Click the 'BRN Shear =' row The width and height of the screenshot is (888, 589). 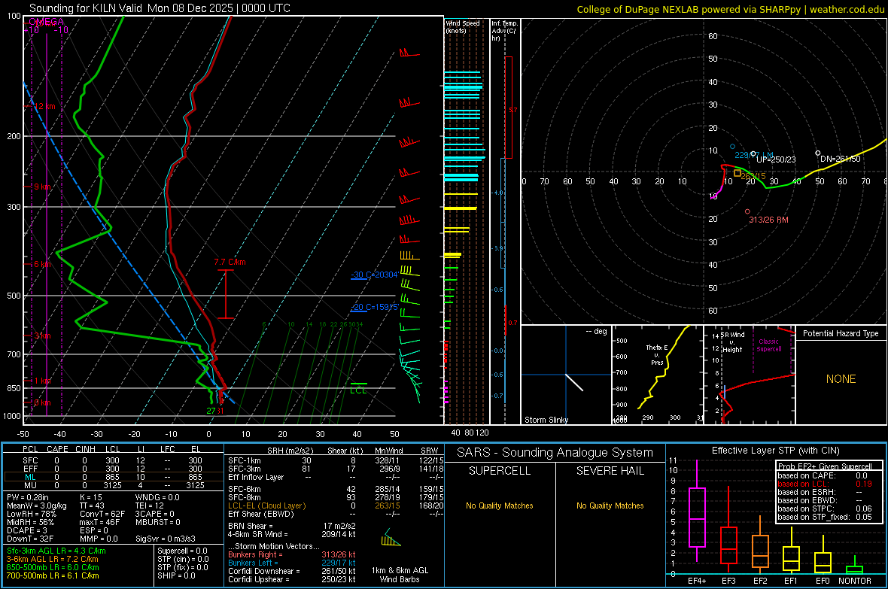292,526
